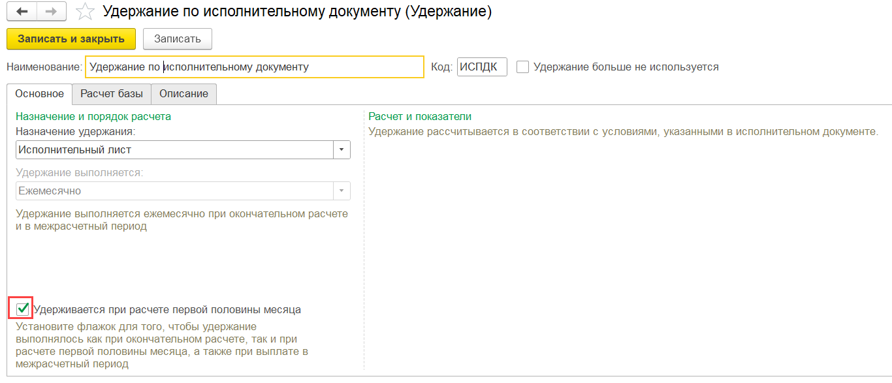Open the 'Назначение удержания' dropdown arrow
Viewport: 892px width, 383px height.
[342, 149]
